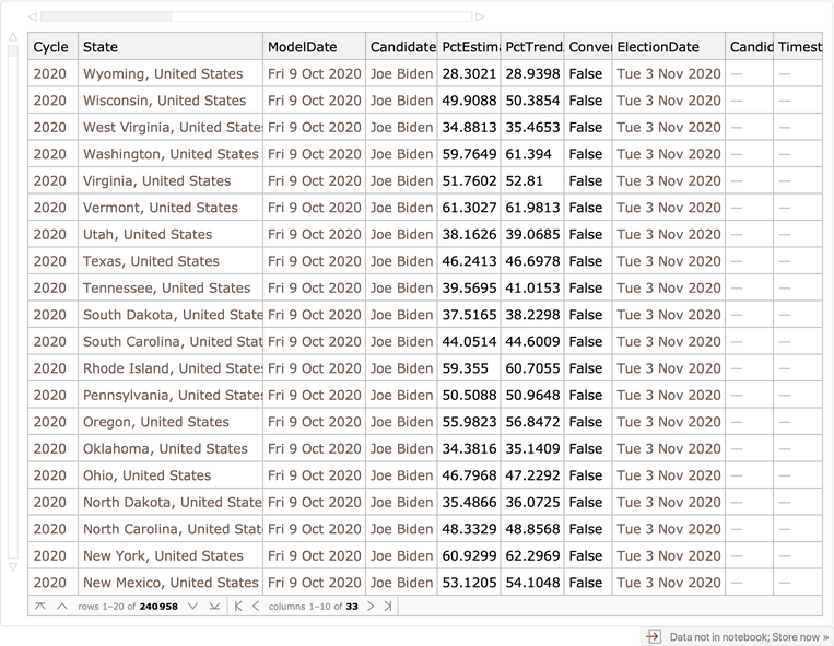834x646 pixels.
Task: Jump to first rows using top arrow
Action: pyautogui.click(x=40, y=606)
